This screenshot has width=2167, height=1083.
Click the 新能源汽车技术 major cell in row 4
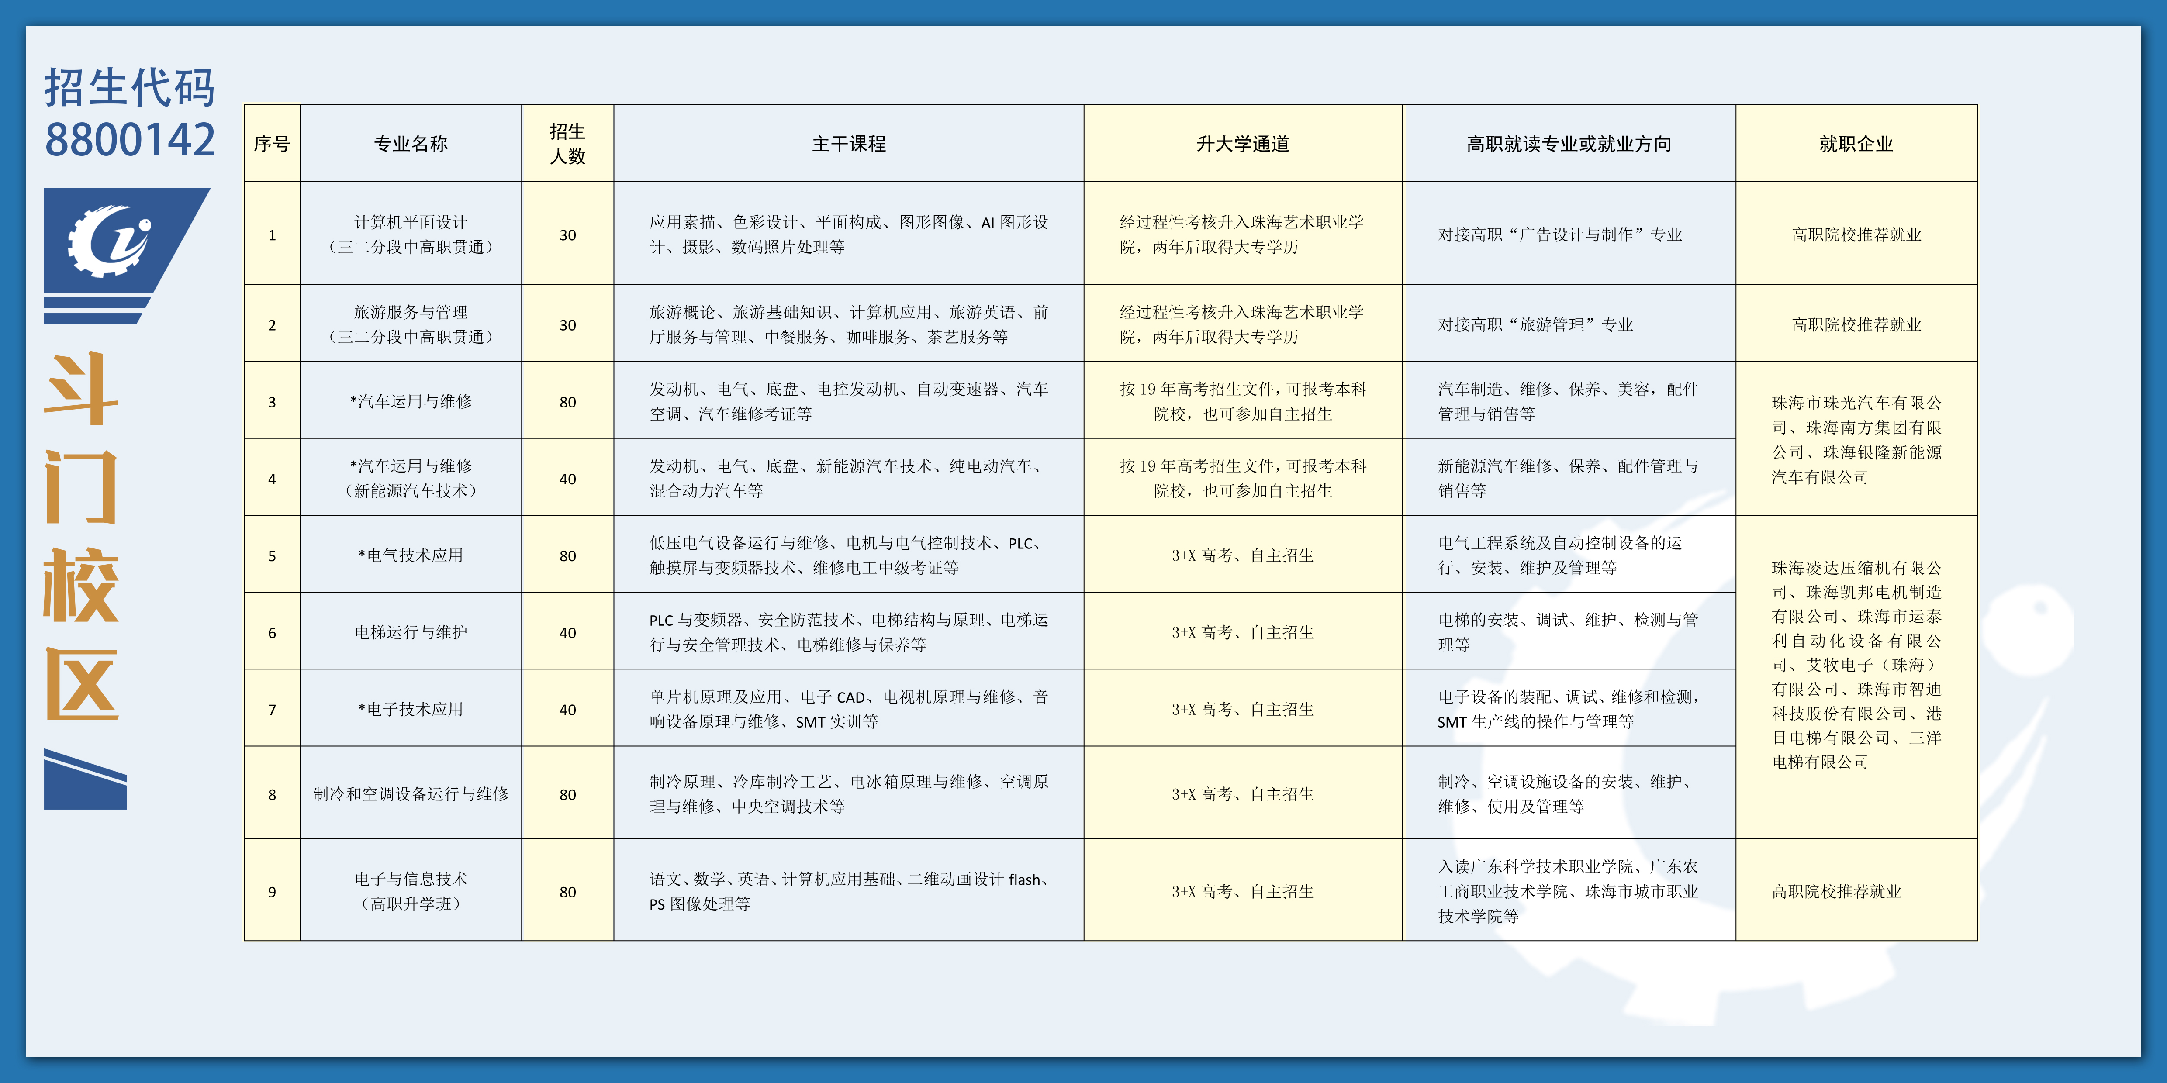tap(411, 478)
